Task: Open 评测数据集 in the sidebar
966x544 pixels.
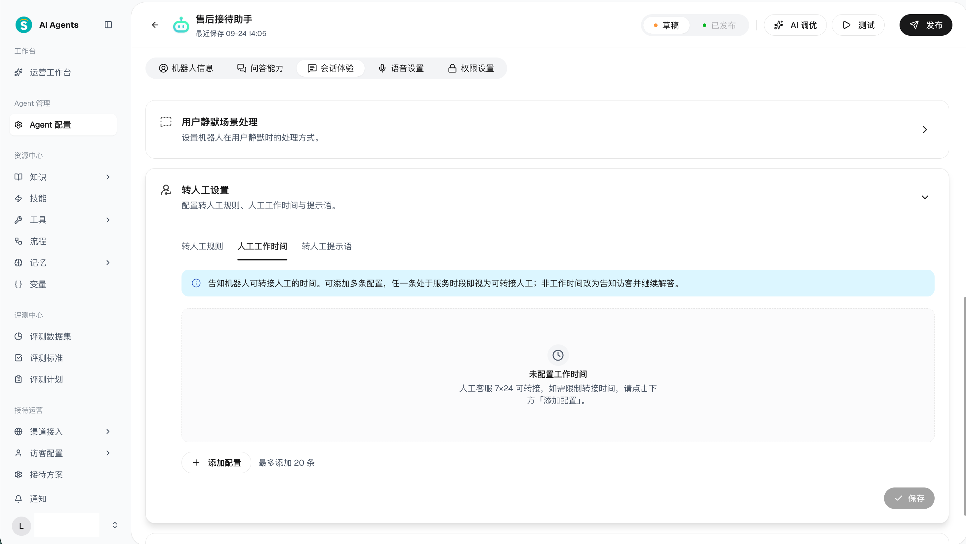Action: point(63,336)
